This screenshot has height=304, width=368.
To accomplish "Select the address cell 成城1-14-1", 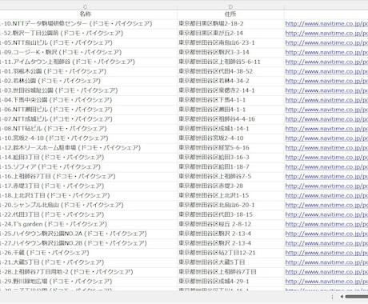I will (230, 129).
